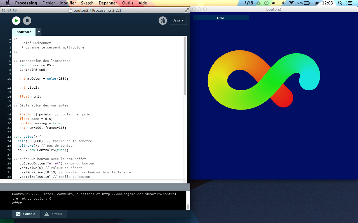Click the line 'void setup() {'
Screen dimensions: 358x223
(x=27, y=137)
